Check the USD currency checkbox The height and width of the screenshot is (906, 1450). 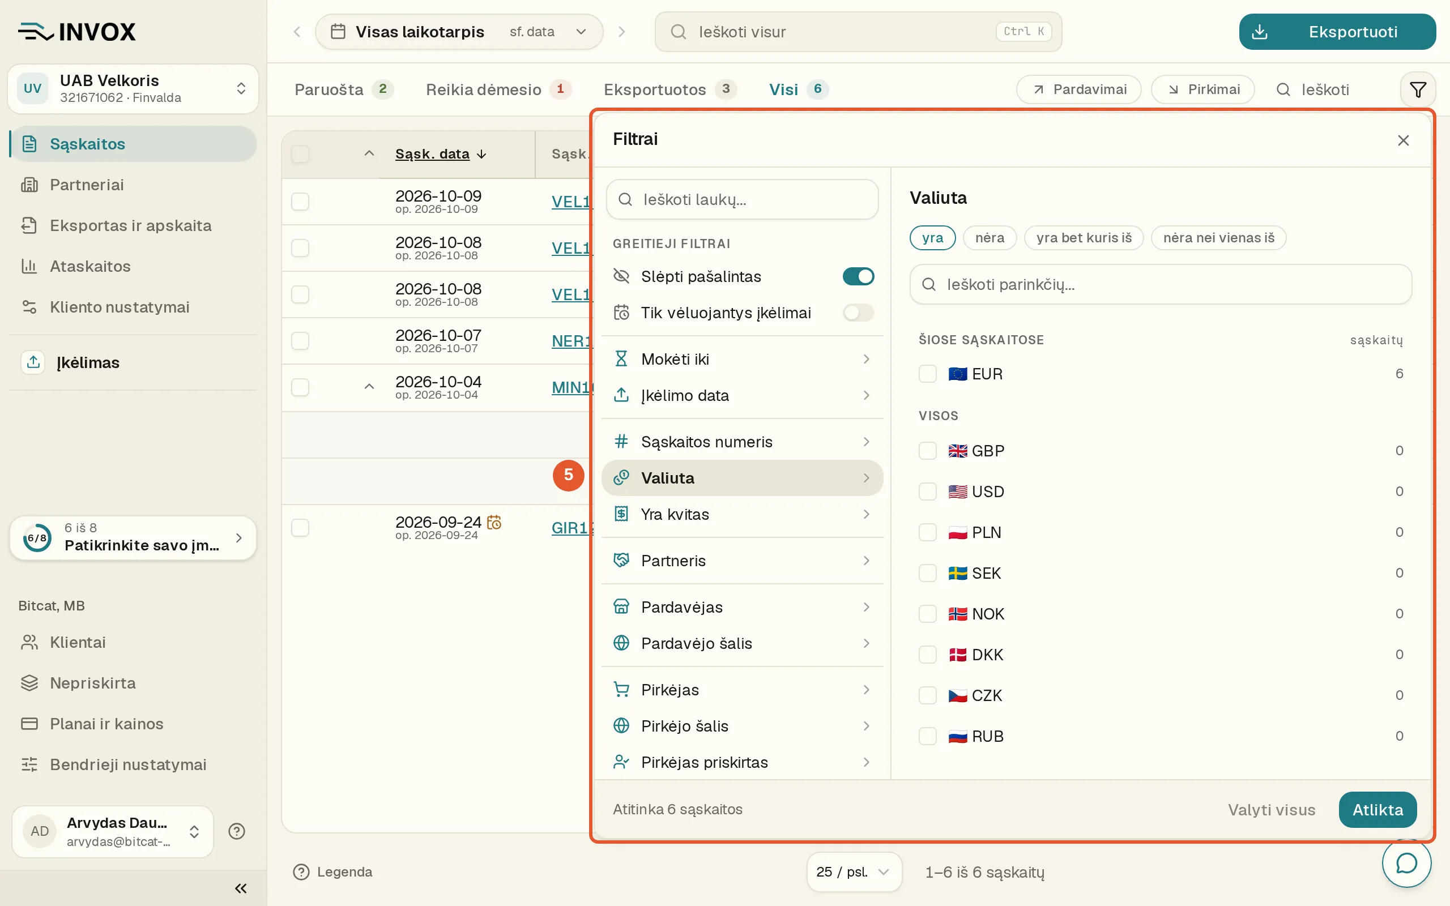pyautogui.click(x=928, y=492)
